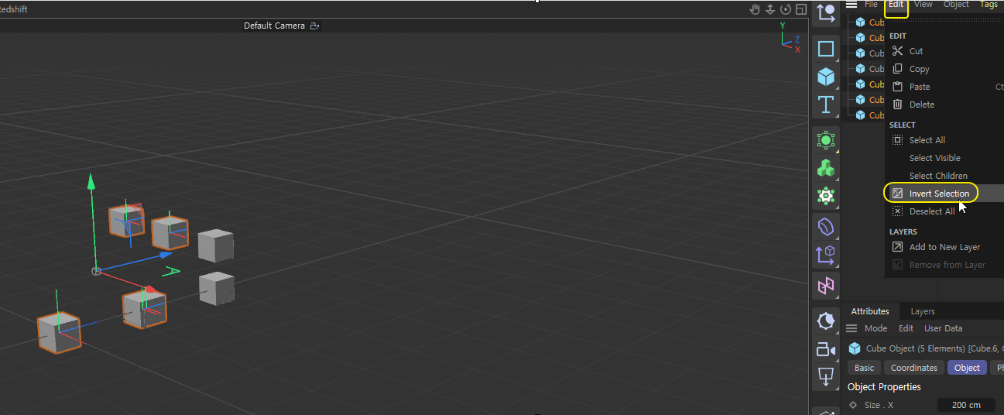Open the Object Manager Object menu
The height and width of the screenshot is (415, 1004).
[956, 5]
